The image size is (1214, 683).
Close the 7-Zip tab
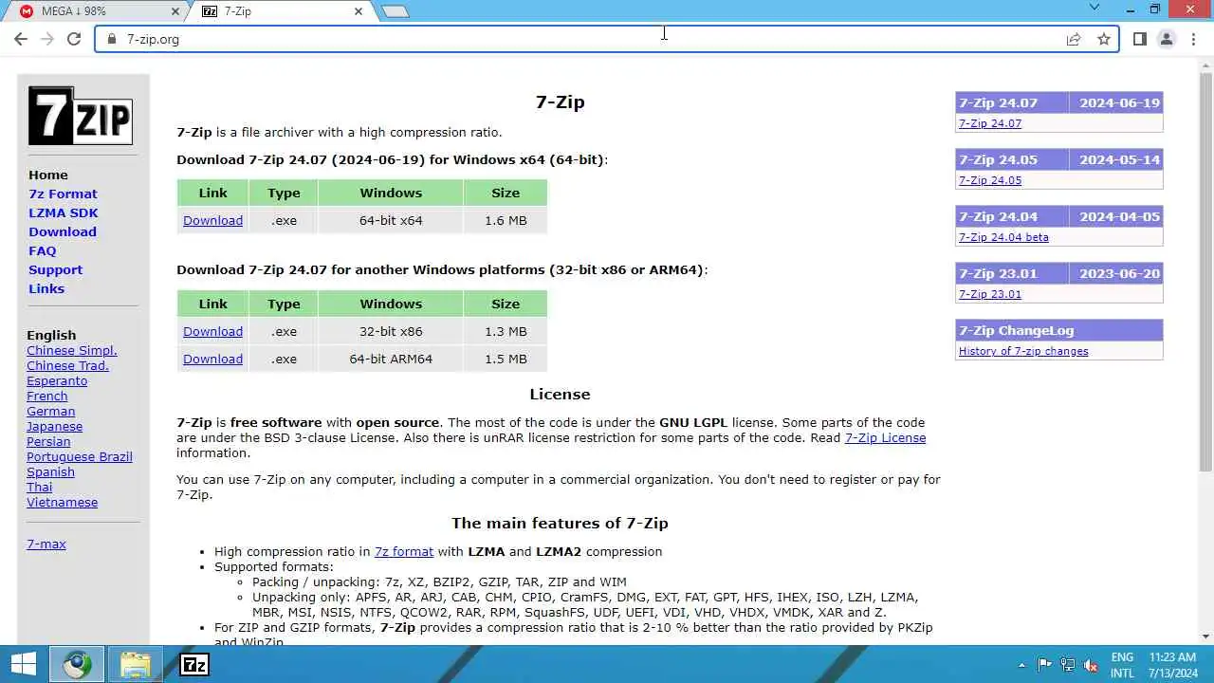(x=359, y=11)
